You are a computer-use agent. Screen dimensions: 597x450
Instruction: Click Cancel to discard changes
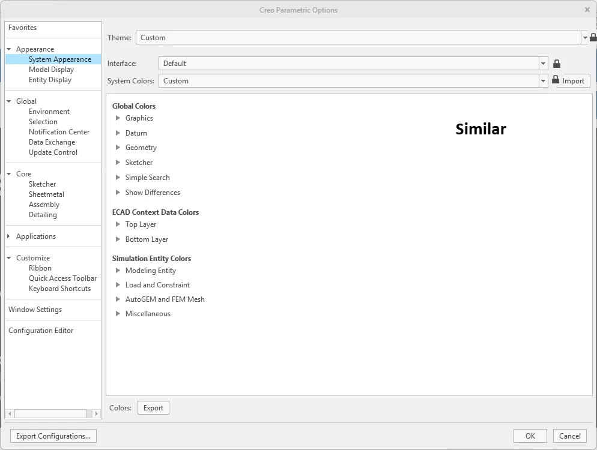[x=569, y=436]
